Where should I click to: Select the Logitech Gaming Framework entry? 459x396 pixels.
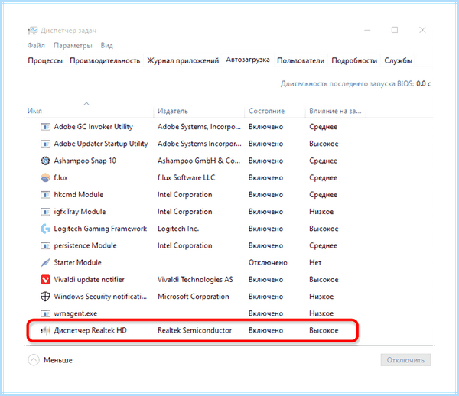pos(100,229)
